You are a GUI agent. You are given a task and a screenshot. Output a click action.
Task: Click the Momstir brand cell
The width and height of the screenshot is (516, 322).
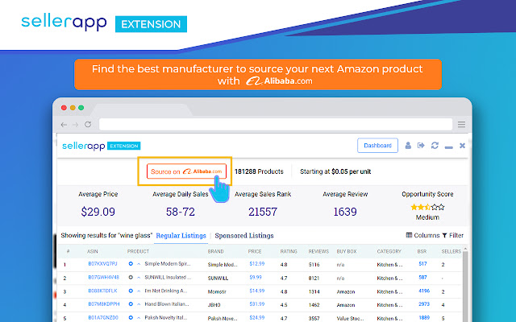217,291
